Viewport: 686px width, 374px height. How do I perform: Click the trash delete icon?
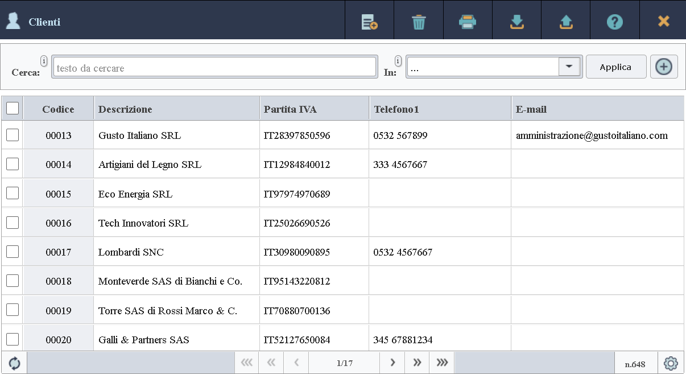[419, 22]
